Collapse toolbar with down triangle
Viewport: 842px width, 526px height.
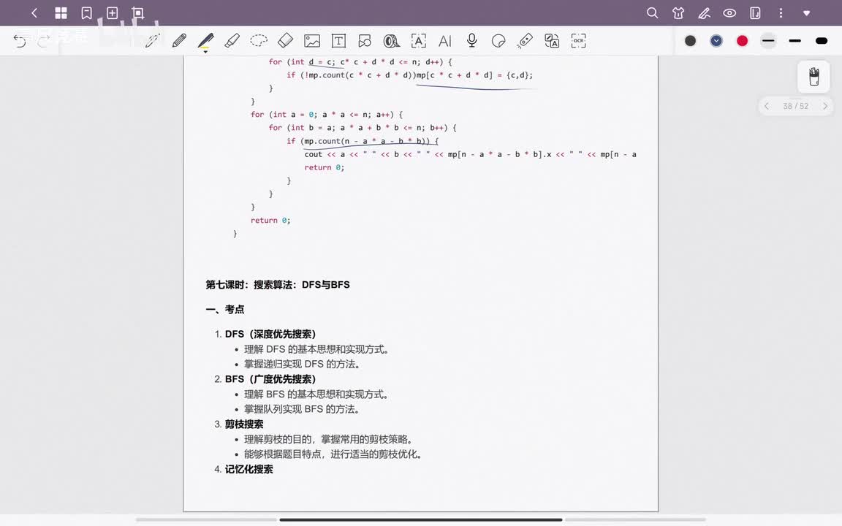(x=807, y=13)
